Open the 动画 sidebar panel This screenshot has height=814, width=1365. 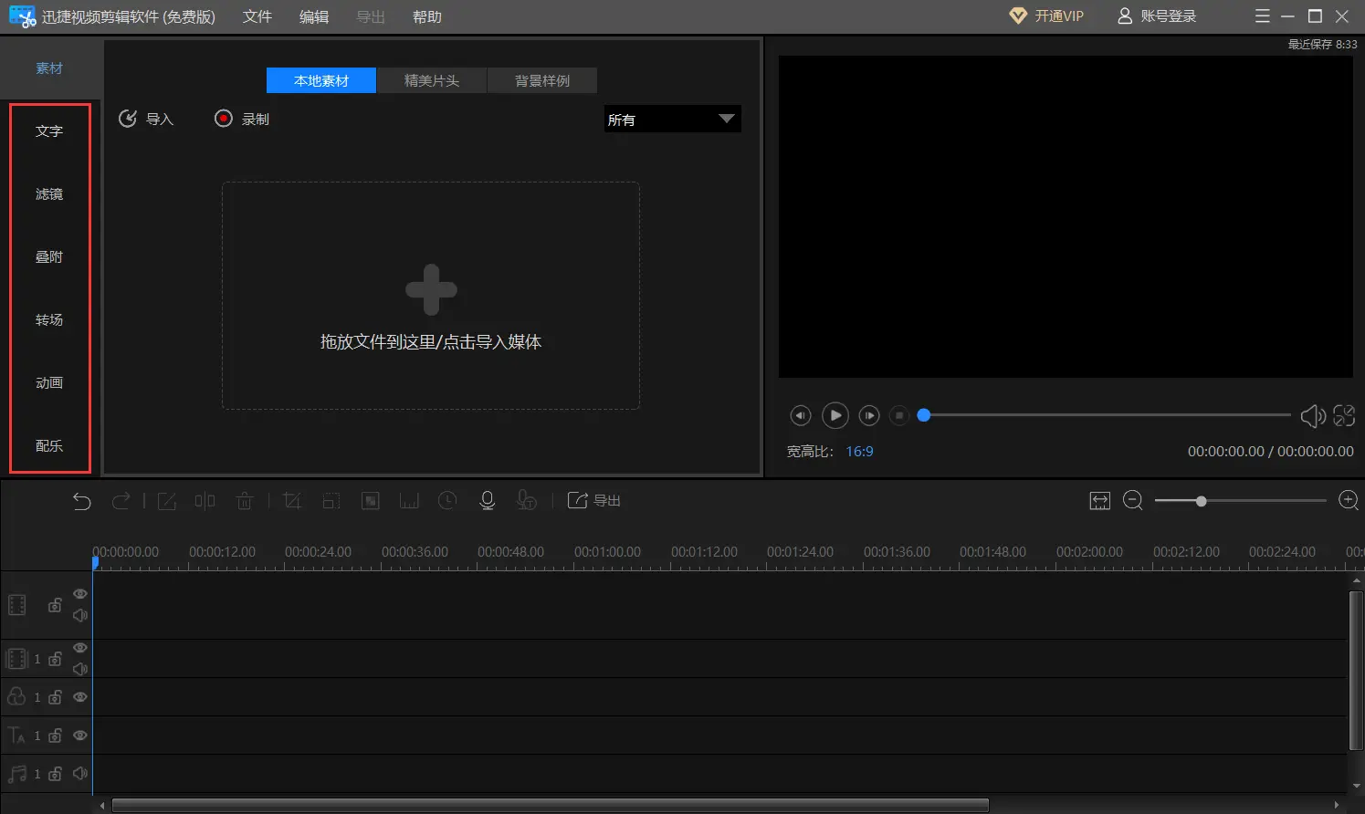coord(49,383)
